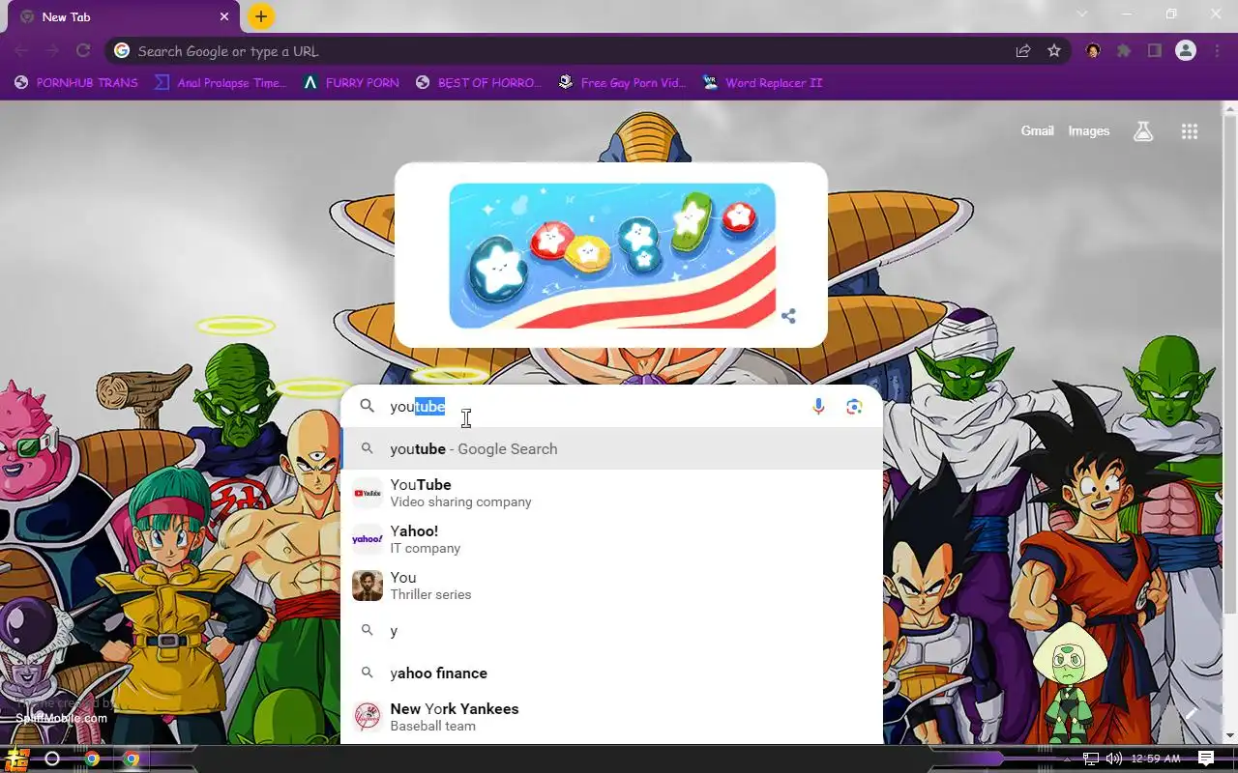Open the Cortana circle on taskbar

(52, 759)
